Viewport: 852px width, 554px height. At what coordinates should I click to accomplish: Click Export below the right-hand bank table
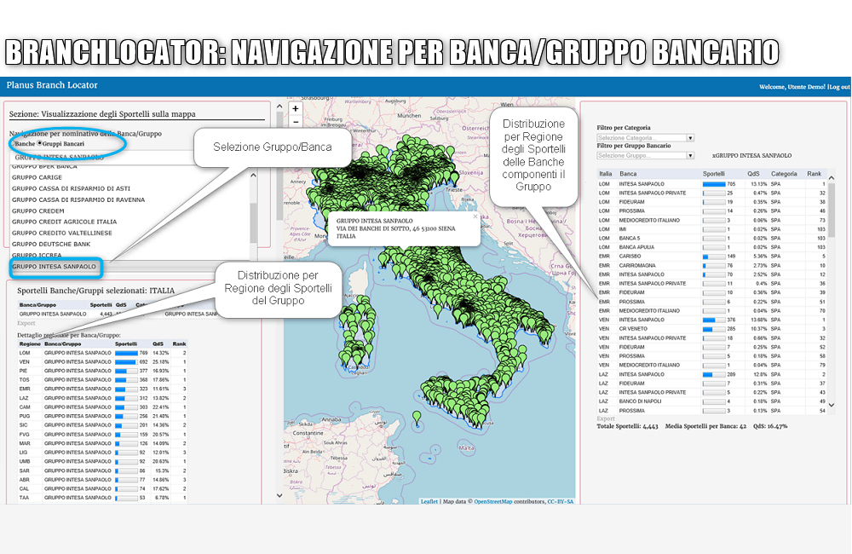pyautogui.click(x=606, y=418)
